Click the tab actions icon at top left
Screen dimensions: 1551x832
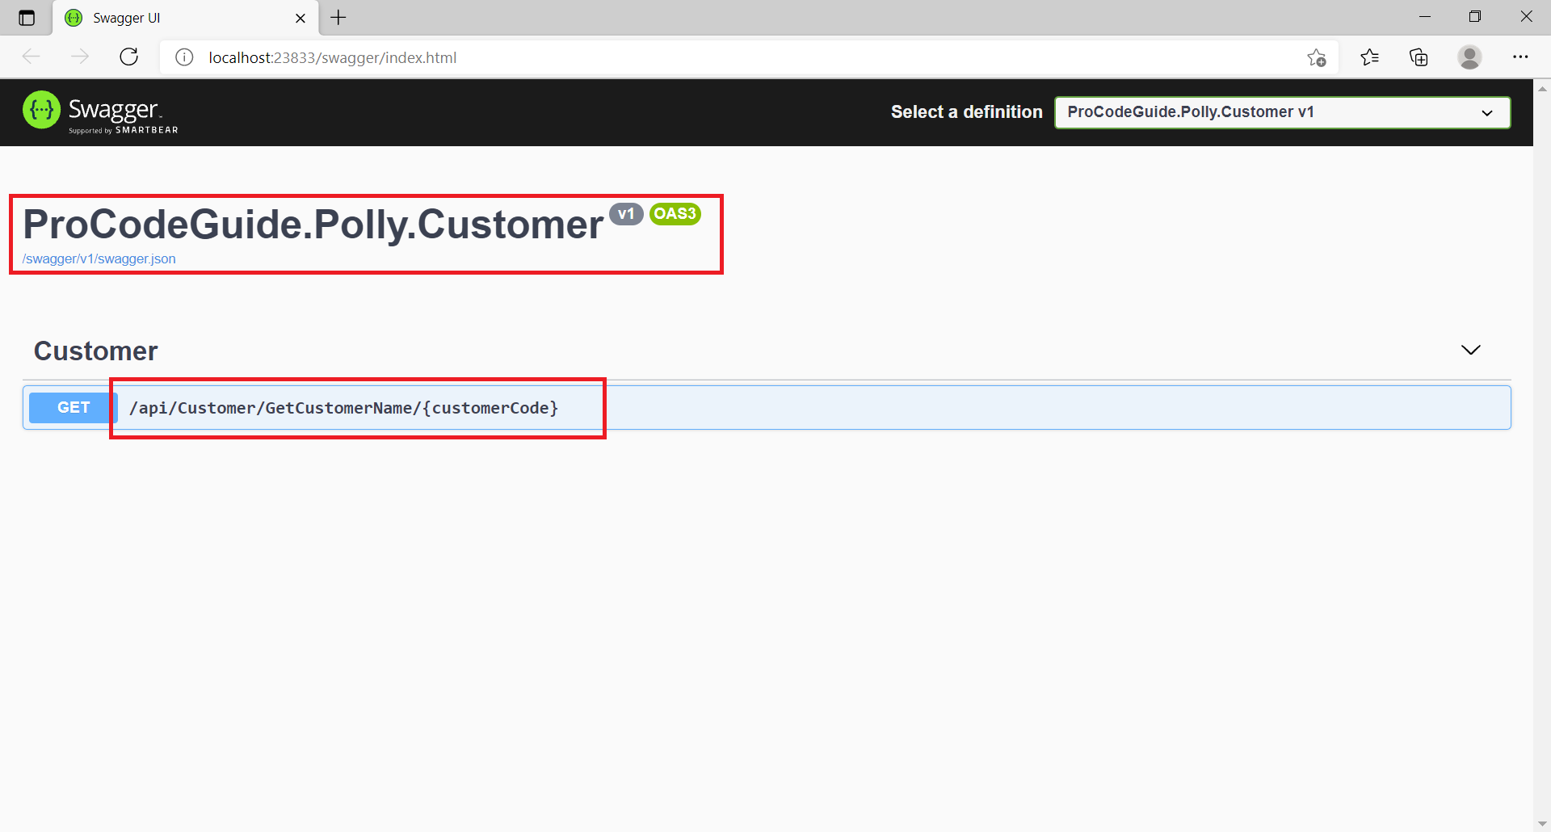pos(27,17)
